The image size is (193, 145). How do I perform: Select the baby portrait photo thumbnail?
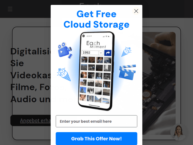tap(99, 76)
